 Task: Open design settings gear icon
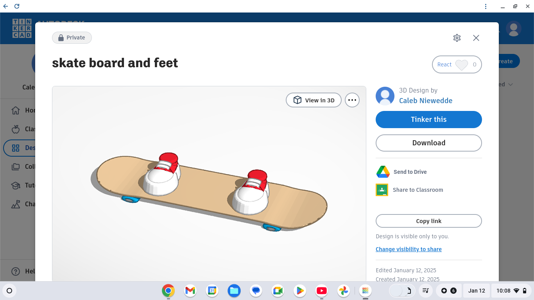click(x=457, y=38)
